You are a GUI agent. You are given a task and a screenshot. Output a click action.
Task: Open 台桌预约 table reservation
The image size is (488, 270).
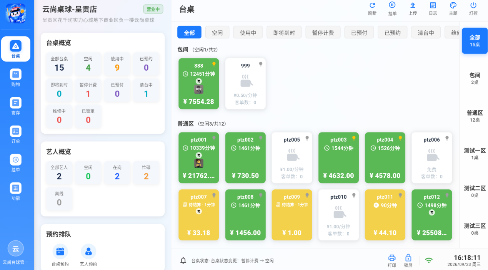60,255
